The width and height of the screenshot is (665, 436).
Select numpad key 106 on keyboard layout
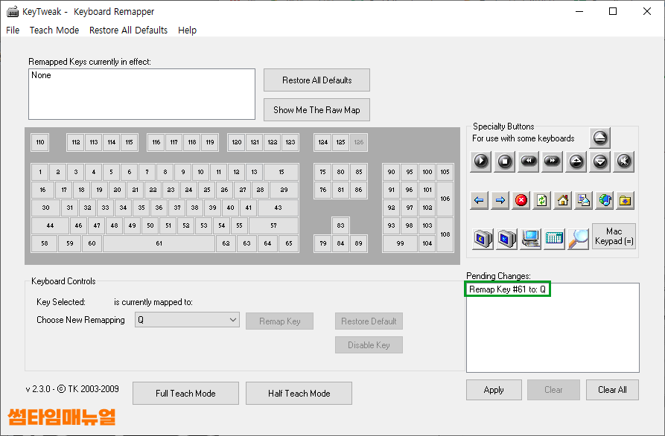445,199
